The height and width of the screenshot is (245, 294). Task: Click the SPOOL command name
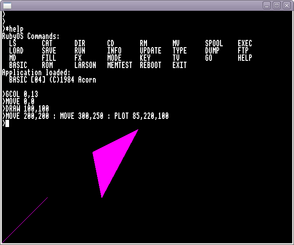[x=214, y=44]
